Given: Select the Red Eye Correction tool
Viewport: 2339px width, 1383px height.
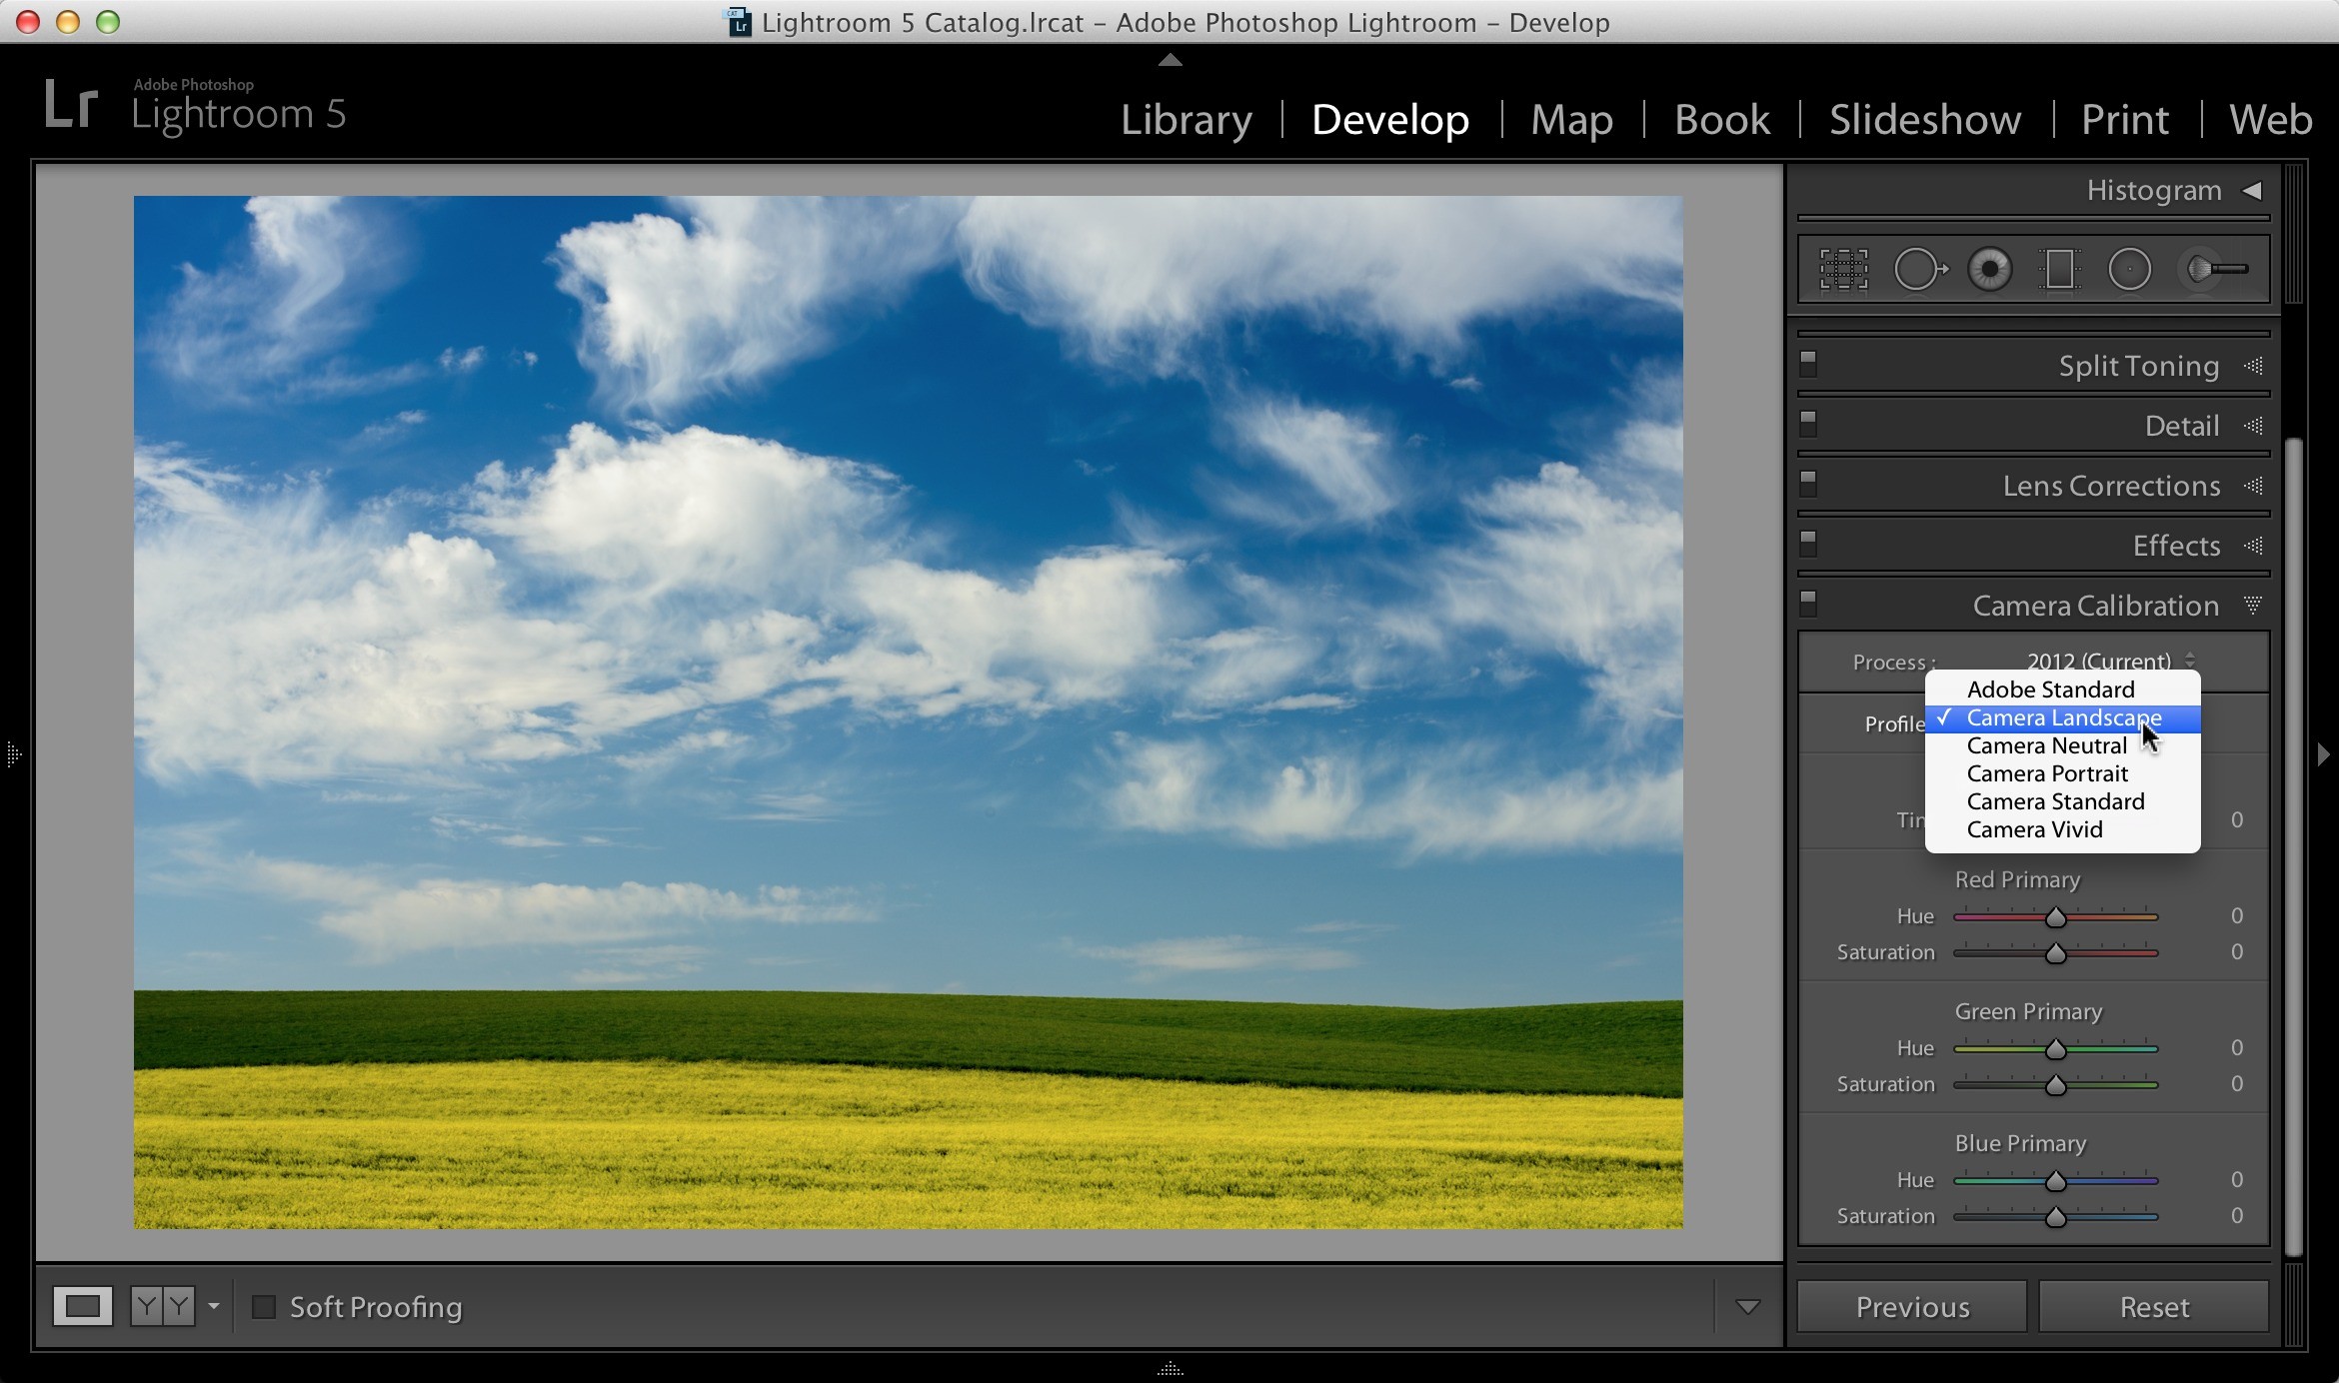Looking at the screenshot, I should [1989, 269].
